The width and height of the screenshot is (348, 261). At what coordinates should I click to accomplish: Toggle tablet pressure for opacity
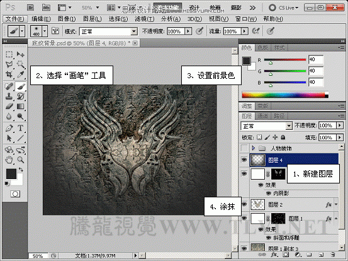(199, 31)
